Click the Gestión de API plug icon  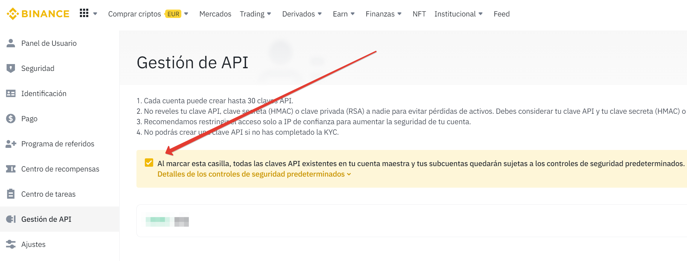tap(11, 219)
